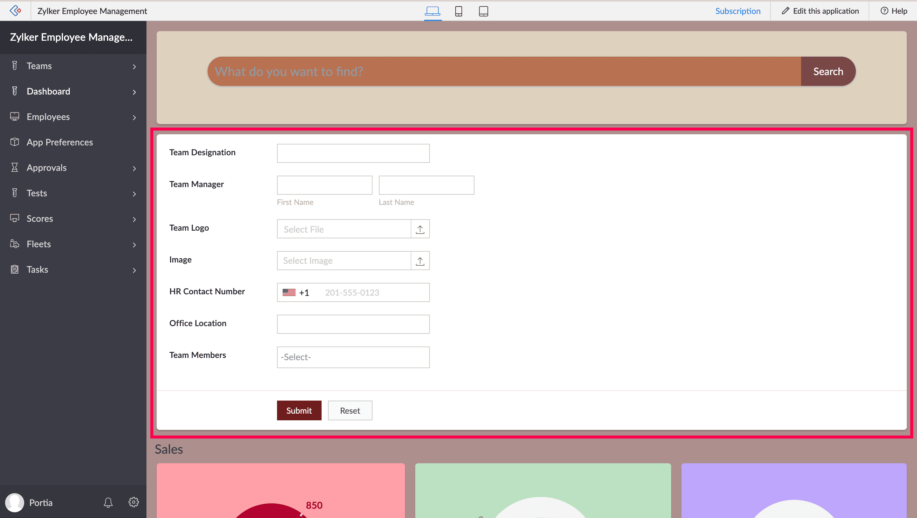This screenshot has width=917, height=518.
Task: Select laptop desktop preview icon
Action: point(432,11)
